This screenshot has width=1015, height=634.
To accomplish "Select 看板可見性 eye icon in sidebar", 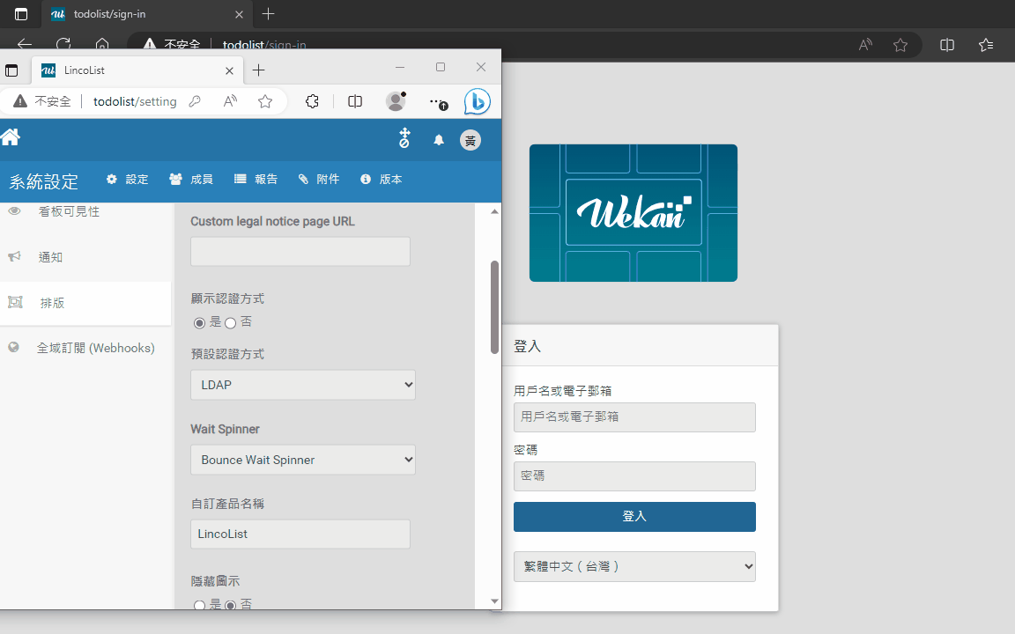I will tap(14, 211).
